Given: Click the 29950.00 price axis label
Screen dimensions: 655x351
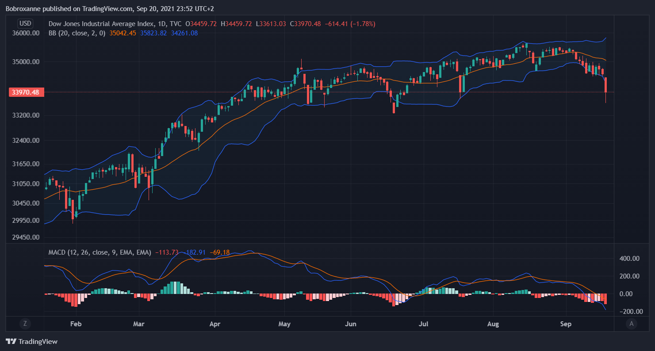Looking at the screenshot, I should pos(26,220).
